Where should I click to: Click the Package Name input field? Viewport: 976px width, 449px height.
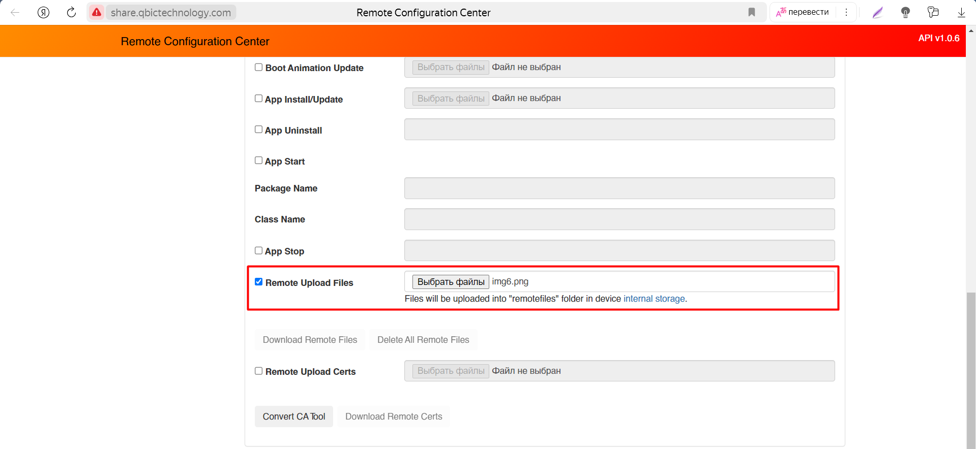[x=619, y=188]
